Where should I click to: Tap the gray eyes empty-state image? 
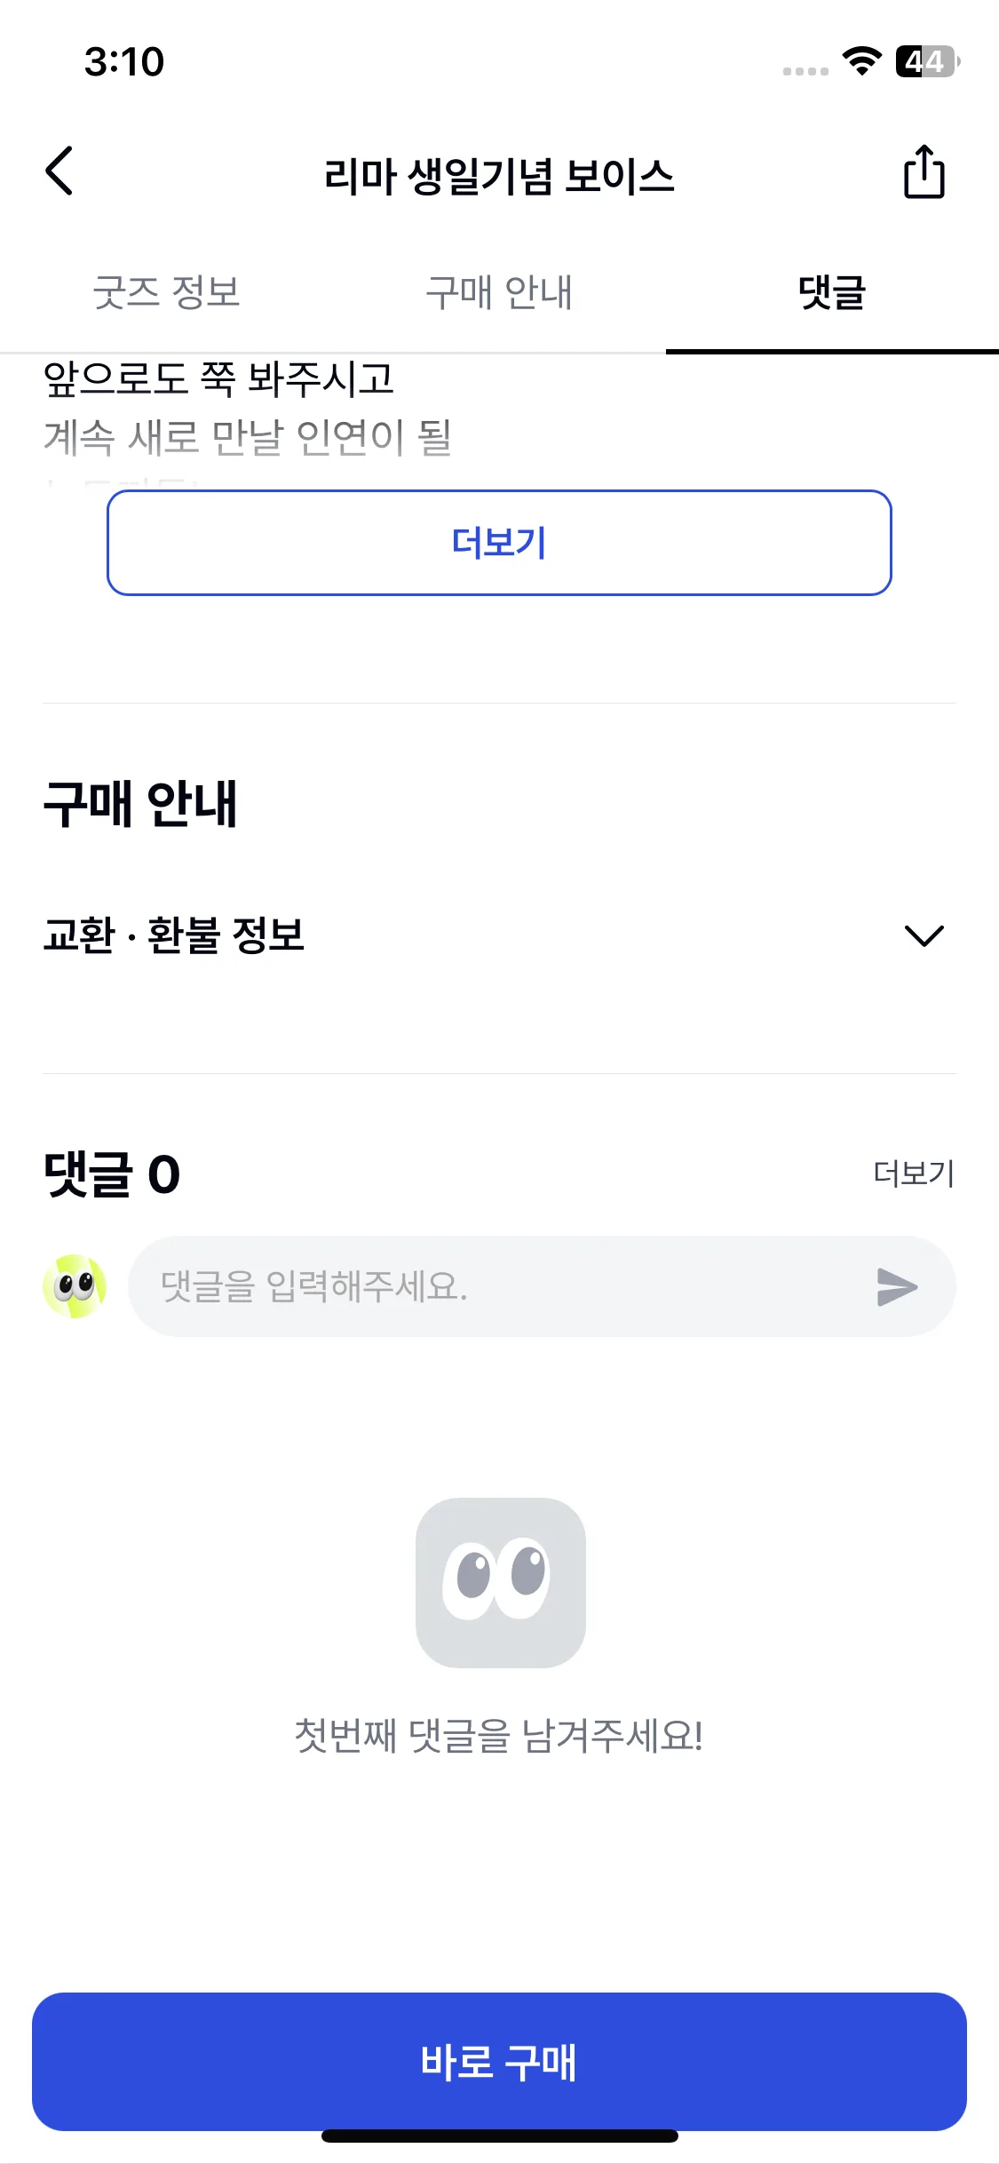pyautogui.click(x=500, y=1582)
